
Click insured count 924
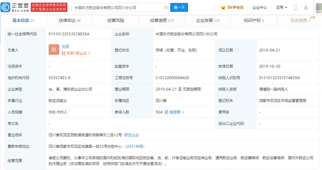[159, 112]
